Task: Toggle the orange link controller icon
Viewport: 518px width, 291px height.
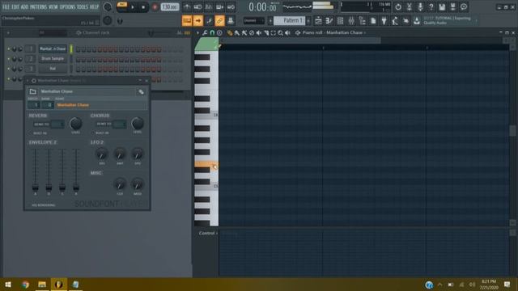Action: coord(219,20)
